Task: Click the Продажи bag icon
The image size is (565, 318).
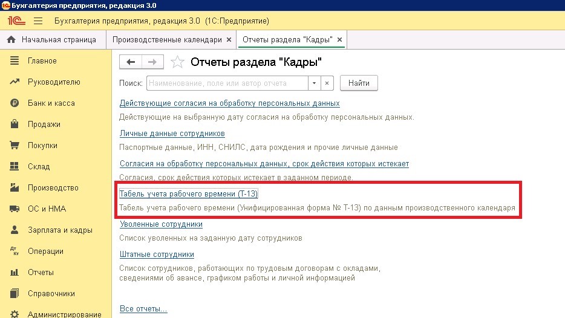Action: coord(15,124)
